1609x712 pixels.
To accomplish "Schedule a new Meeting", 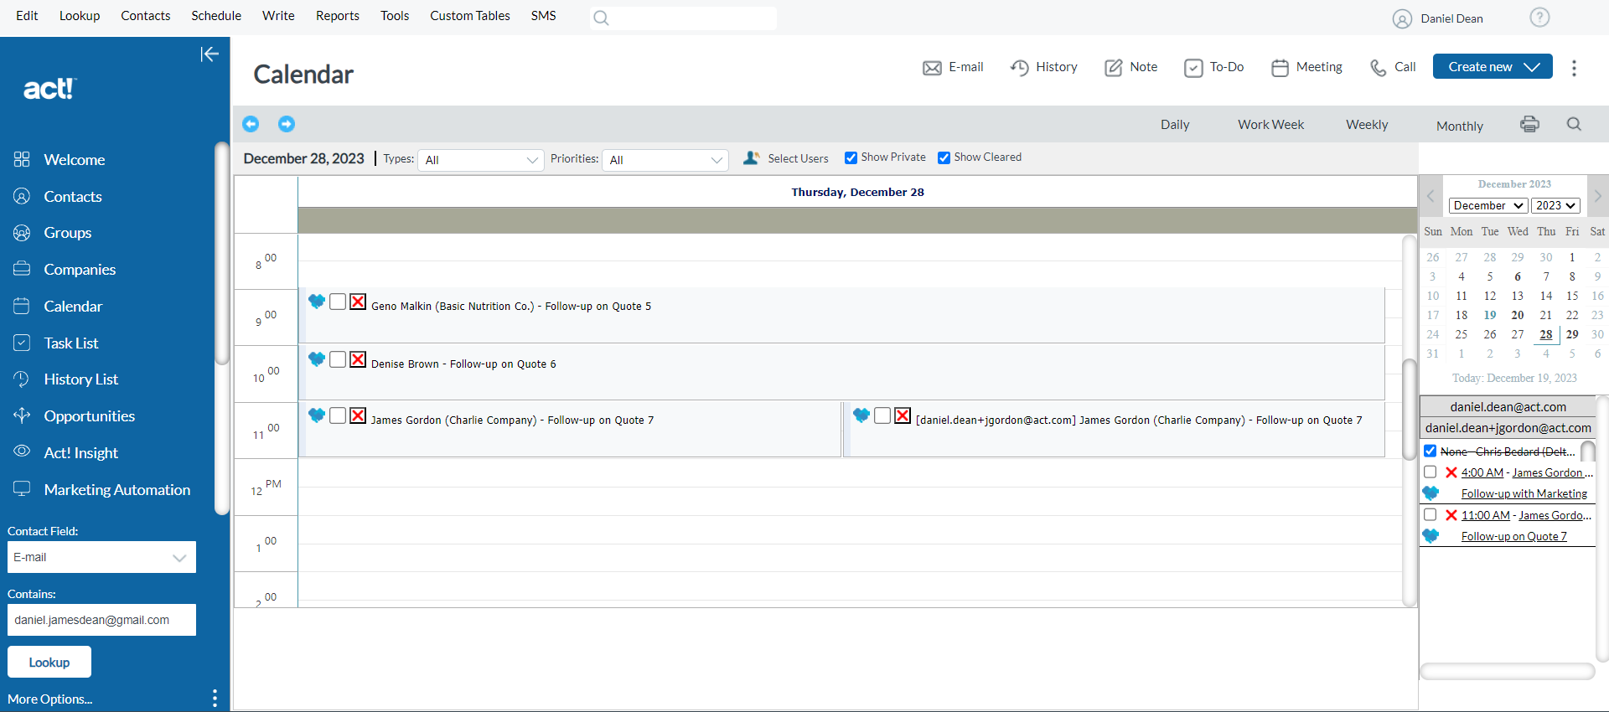I will point(1306,67).
